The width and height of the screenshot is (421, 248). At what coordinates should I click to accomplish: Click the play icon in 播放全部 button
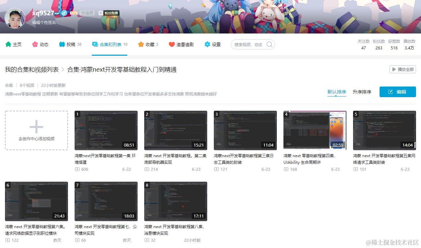point(394,69)
